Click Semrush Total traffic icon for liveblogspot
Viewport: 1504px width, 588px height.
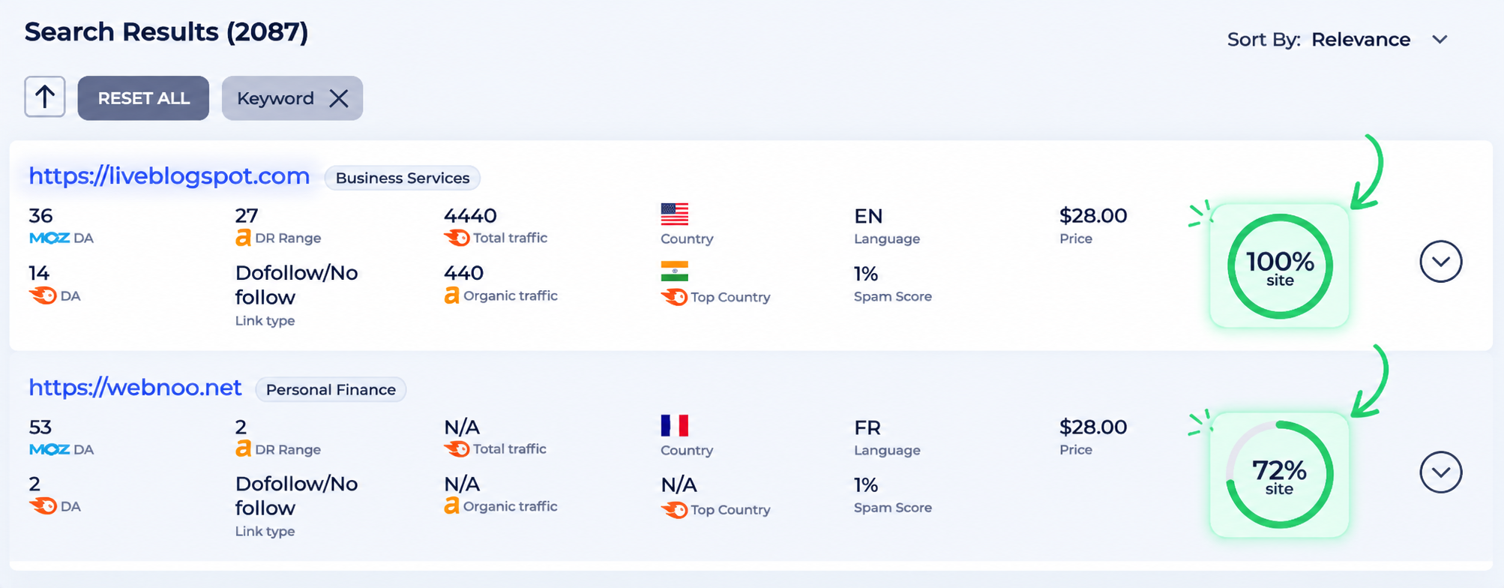point(457,238)
